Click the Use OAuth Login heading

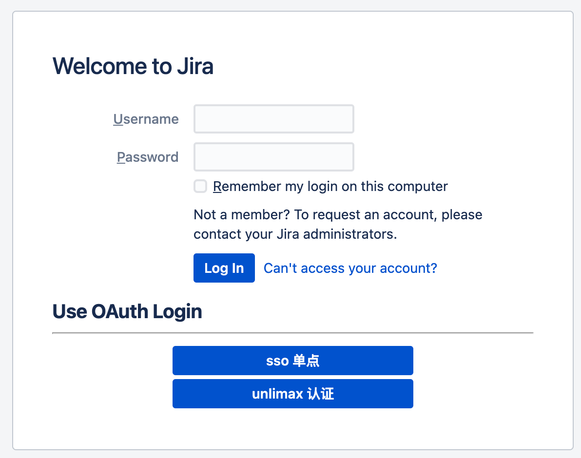pyautogui.click(x=127, y=311)
